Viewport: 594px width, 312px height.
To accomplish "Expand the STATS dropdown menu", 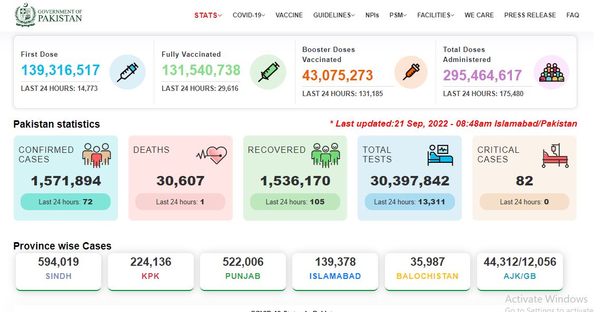I will [x=208, y=15].
